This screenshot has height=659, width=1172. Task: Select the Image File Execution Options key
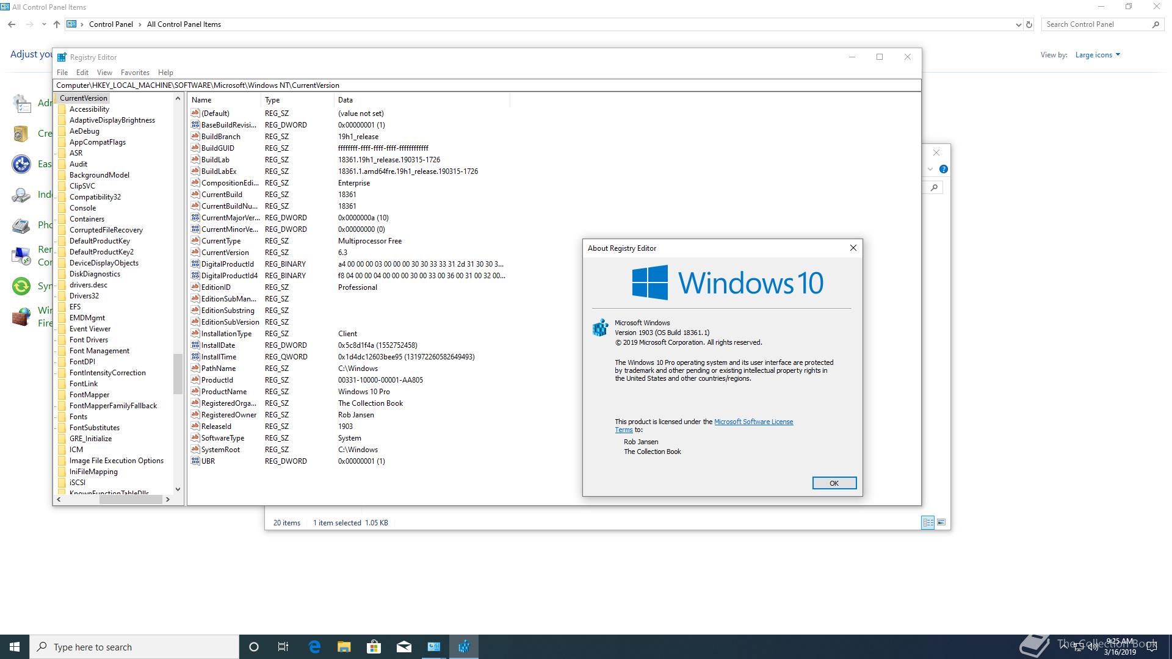click(116, 461)
